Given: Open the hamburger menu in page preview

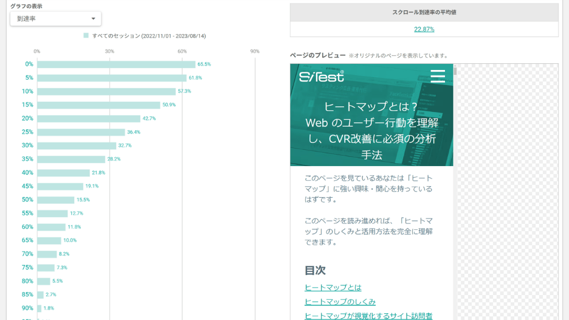Looking at the screenshot, I should [438, 76].
